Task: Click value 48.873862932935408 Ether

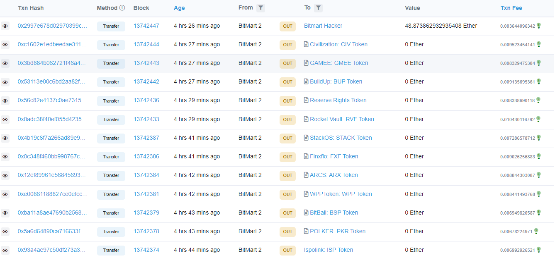Action: pyautogui.click(x=441, y=26)
